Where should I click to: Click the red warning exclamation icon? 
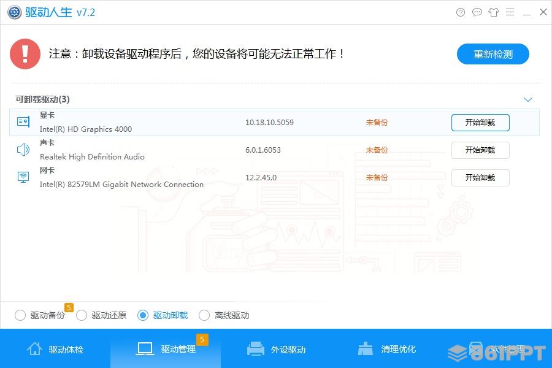[25, 54]
